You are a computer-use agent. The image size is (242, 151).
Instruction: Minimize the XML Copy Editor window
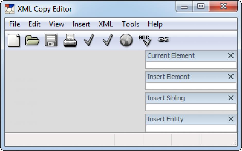(x=184, y=6)
